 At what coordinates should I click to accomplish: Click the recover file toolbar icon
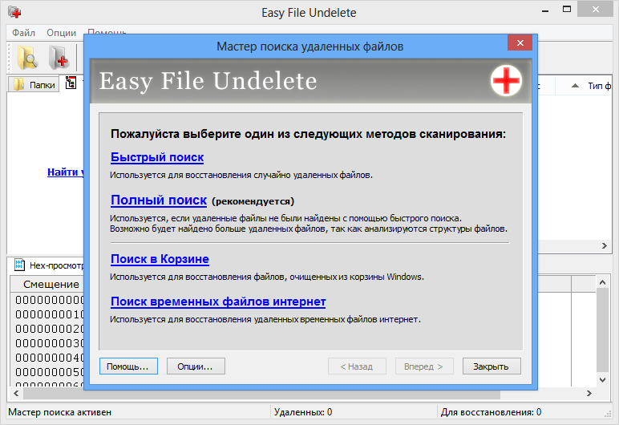point(59,58)
